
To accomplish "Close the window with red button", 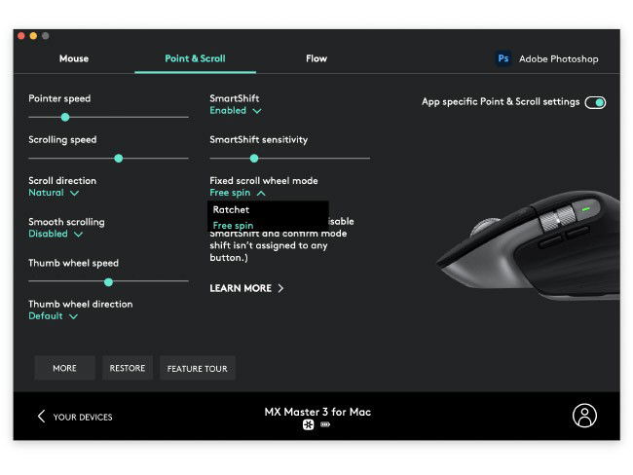I will coord(21,36).
